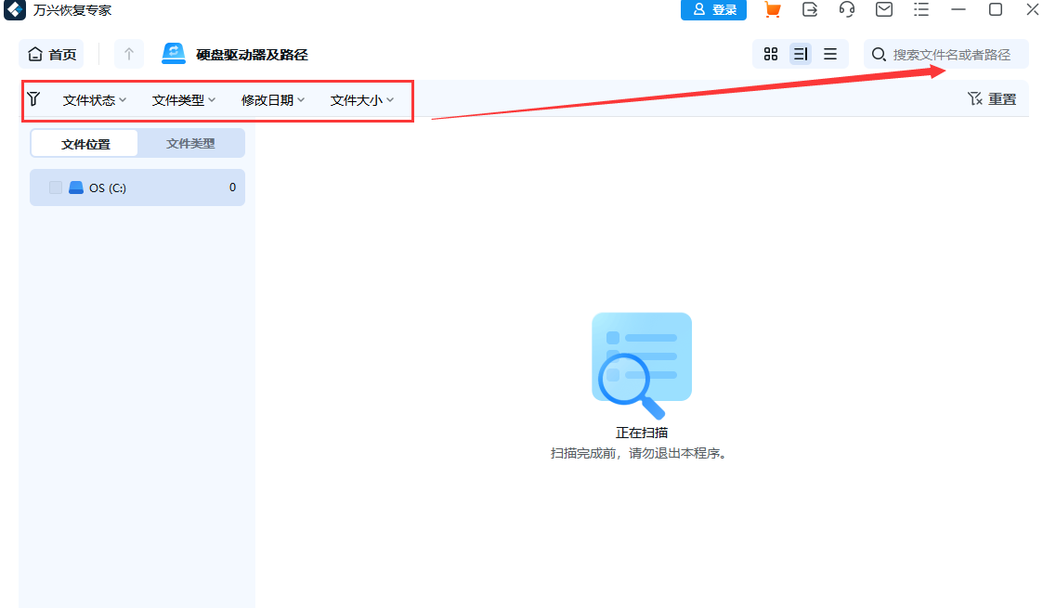
Task: Toggle the OS (C:) drive checkbox
Action: point(55,187)
